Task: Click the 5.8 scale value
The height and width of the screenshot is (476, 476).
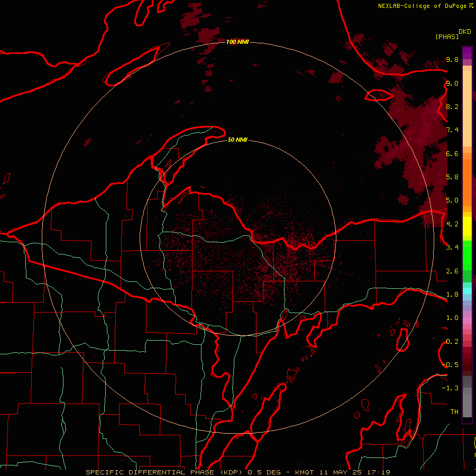Action: point(452,177)
